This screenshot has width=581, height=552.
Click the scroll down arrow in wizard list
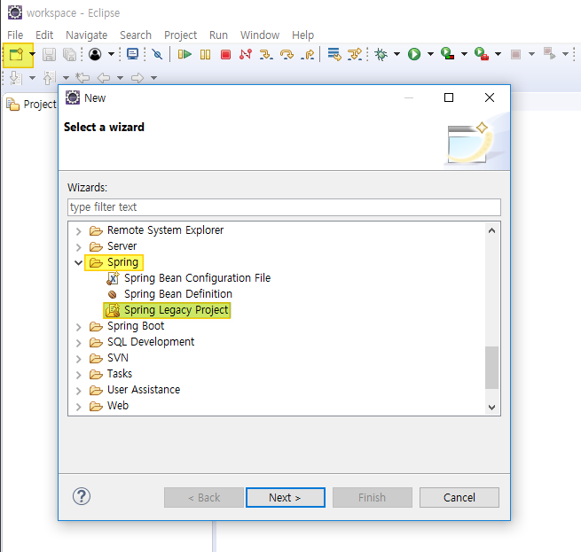click(x=491, y=408)
